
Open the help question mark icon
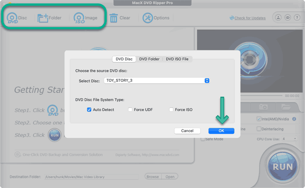pos(297,18)
